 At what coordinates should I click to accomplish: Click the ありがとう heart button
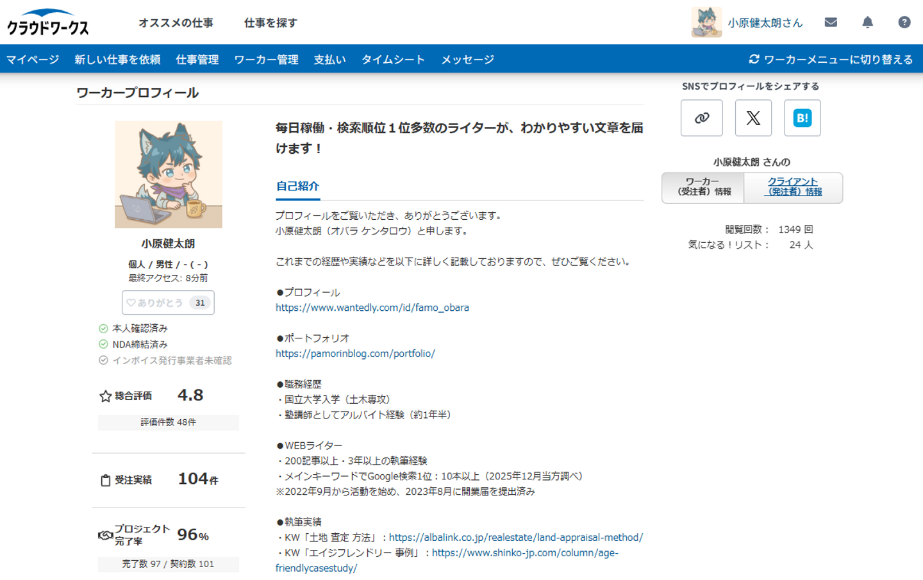168,302
